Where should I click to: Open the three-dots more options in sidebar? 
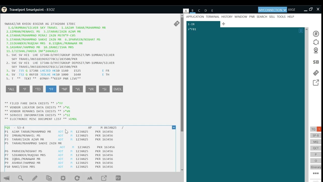click(x=316, y=173)
